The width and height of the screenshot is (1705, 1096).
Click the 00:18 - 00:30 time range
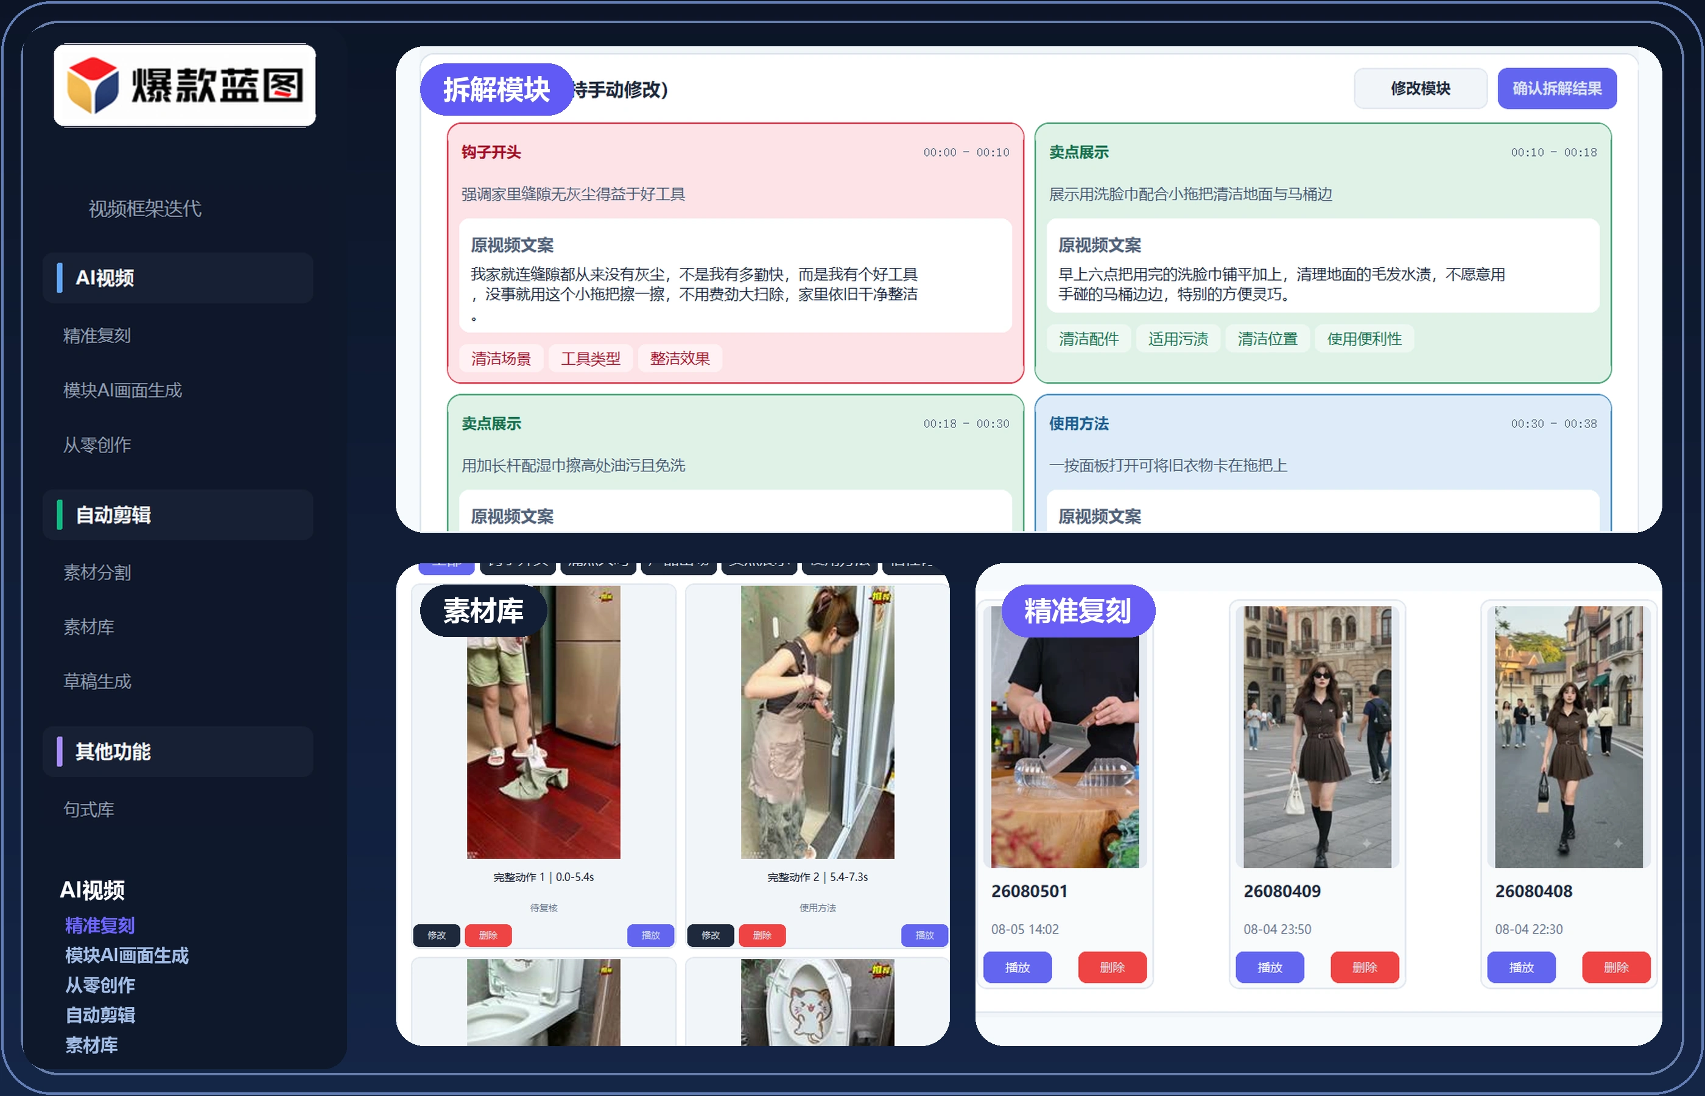tap(966, 423)
